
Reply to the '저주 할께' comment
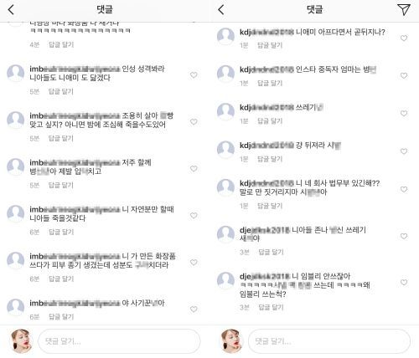pos(61,185)
